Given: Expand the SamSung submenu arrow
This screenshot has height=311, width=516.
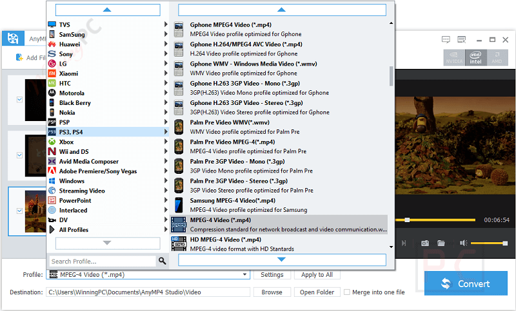Looking at the screenshot, I should pos(166,34).
